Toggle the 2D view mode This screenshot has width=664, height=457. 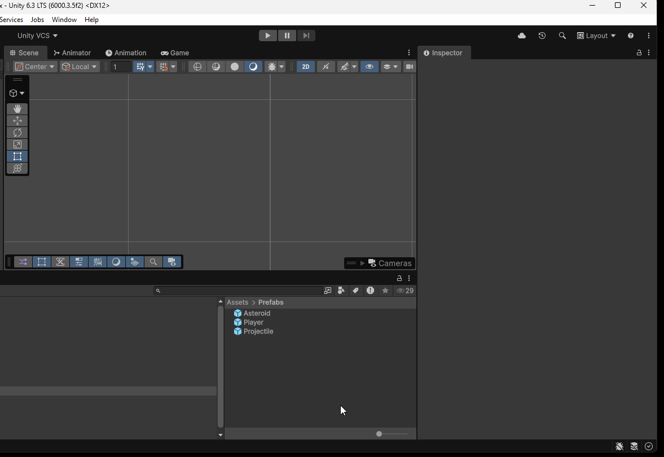tap(306, 67)
